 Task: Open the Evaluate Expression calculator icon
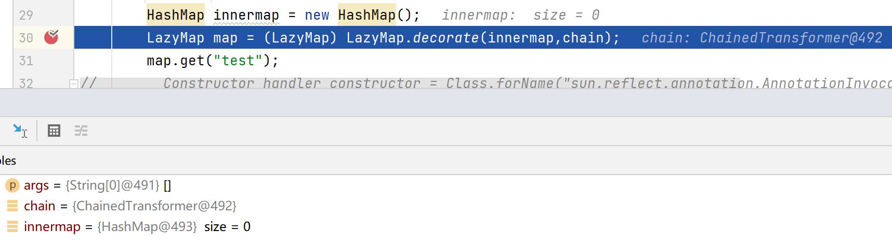(54, 131)
